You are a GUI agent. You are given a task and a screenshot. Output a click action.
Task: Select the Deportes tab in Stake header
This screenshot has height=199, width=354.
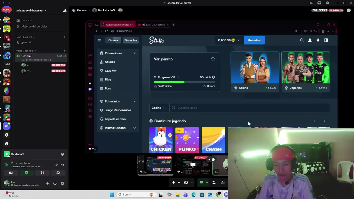point(131,40)
